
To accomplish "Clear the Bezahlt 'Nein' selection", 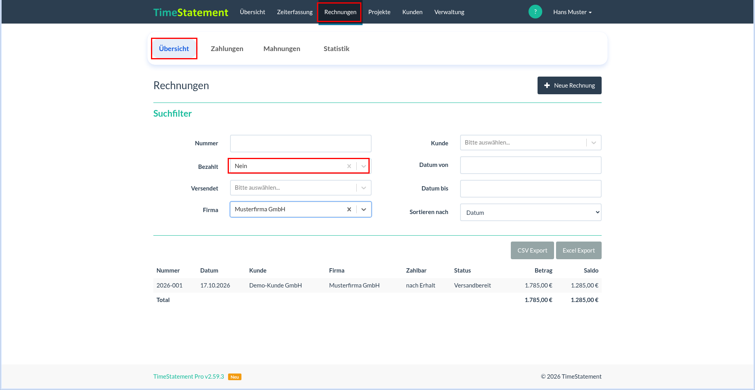I will (349, 166).
